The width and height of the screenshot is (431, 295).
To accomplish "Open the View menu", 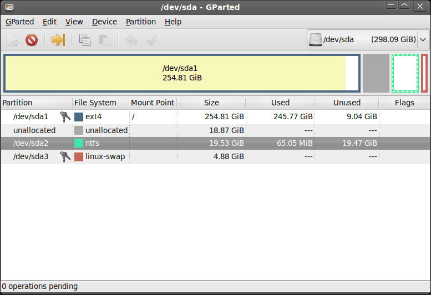I will [x=74, y=22].
